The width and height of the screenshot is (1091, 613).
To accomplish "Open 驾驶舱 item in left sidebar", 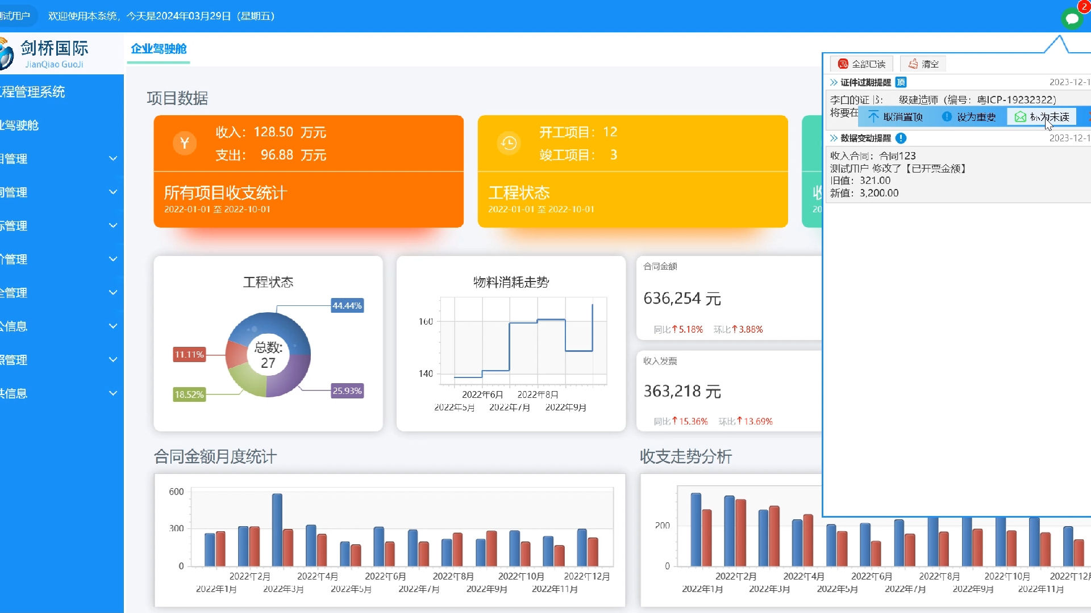I will pos(20,125).
